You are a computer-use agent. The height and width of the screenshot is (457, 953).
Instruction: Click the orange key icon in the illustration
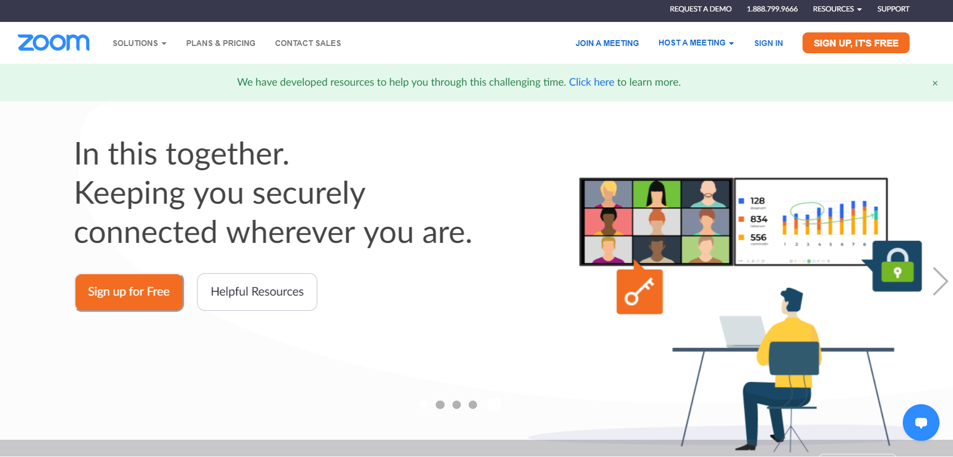coord(640,291)
